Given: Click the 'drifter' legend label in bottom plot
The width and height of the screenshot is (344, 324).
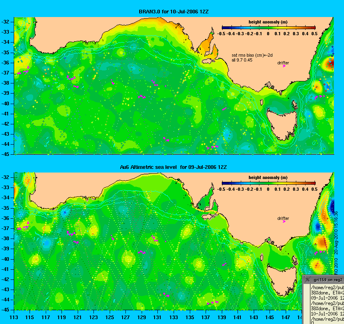Looking at the screenshot, I should coord(283,218).
